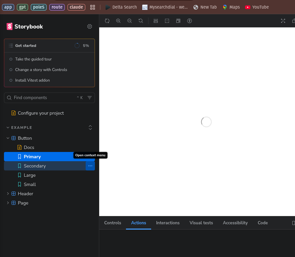Open the sidebar tag filter icon
This screenshot has height=257, width=295.
(x=90, y=98)
